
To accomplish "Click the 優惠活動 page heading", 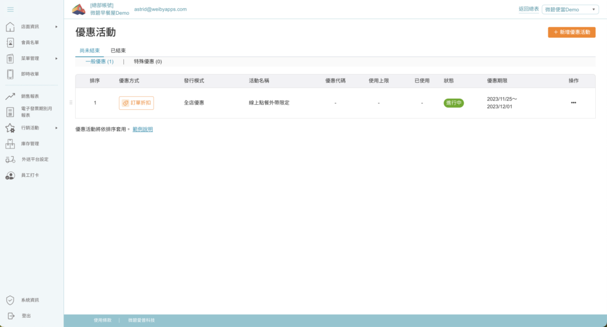I will point(95,32).
